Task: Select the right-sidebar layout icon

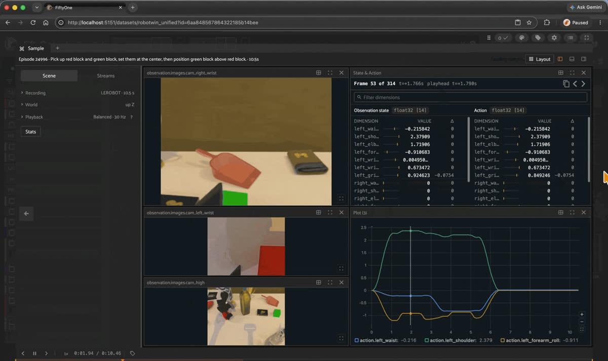Action: (584, 59)
